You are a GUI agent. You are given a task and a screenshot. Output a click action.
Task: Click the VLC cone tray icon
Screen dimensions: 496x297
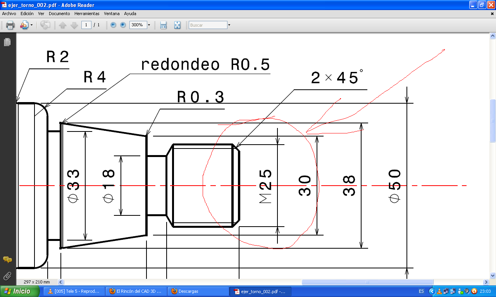click(439, 291)
